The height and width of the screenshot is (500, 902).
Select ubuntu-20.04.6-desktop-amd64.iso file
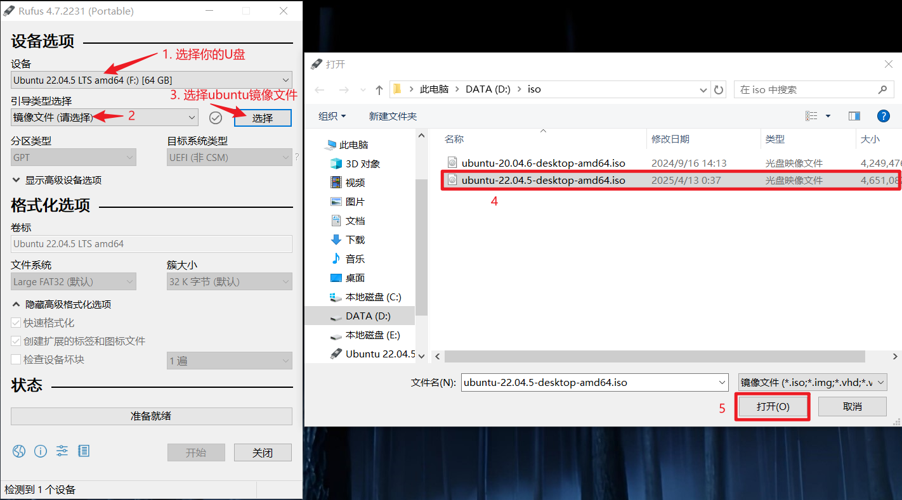(543, 163)
